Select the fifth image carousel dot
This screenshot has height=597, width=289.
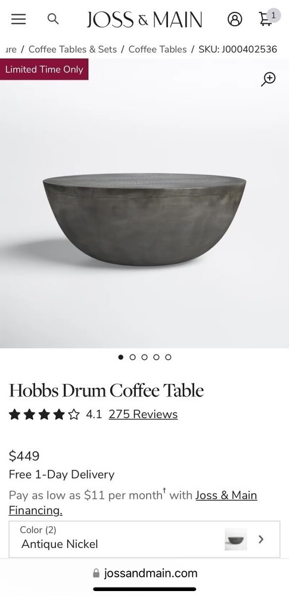tap(168, 357)
